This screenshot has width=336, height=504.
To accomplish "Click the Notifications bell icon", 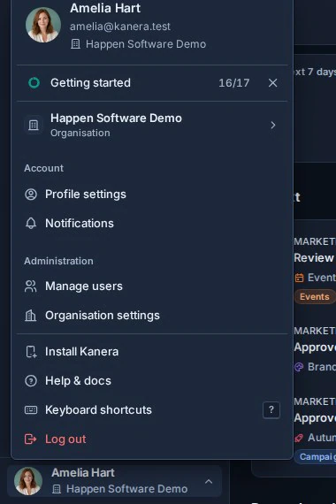I will pyautogui.click(x=31, y=224).
